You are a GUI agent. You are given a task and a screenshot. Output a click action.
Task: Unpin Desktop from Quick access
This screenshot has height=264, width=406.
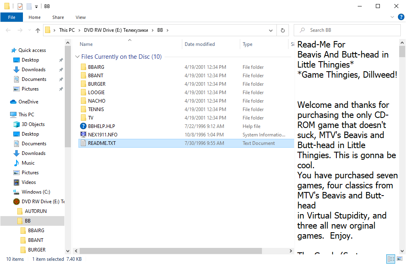pyautogui.click(x=61, y=60)
